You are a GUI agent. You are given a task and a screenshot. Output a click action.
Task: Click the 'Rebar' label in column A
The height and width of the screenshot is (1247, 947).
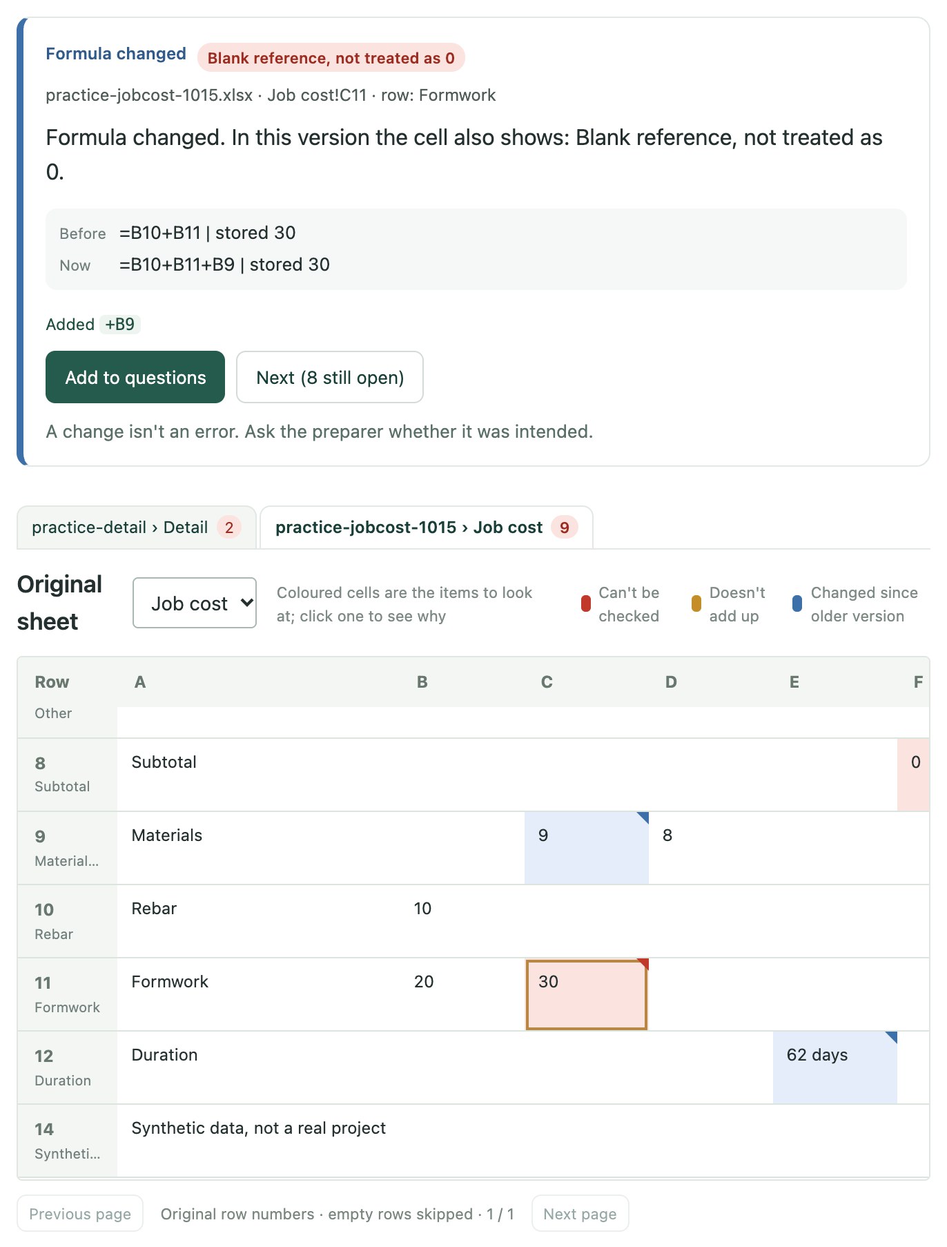tap(154, 909)
